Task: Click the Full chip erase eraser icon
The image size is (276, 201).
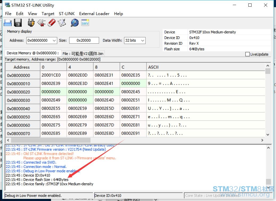Action: [x=52, y=23]
